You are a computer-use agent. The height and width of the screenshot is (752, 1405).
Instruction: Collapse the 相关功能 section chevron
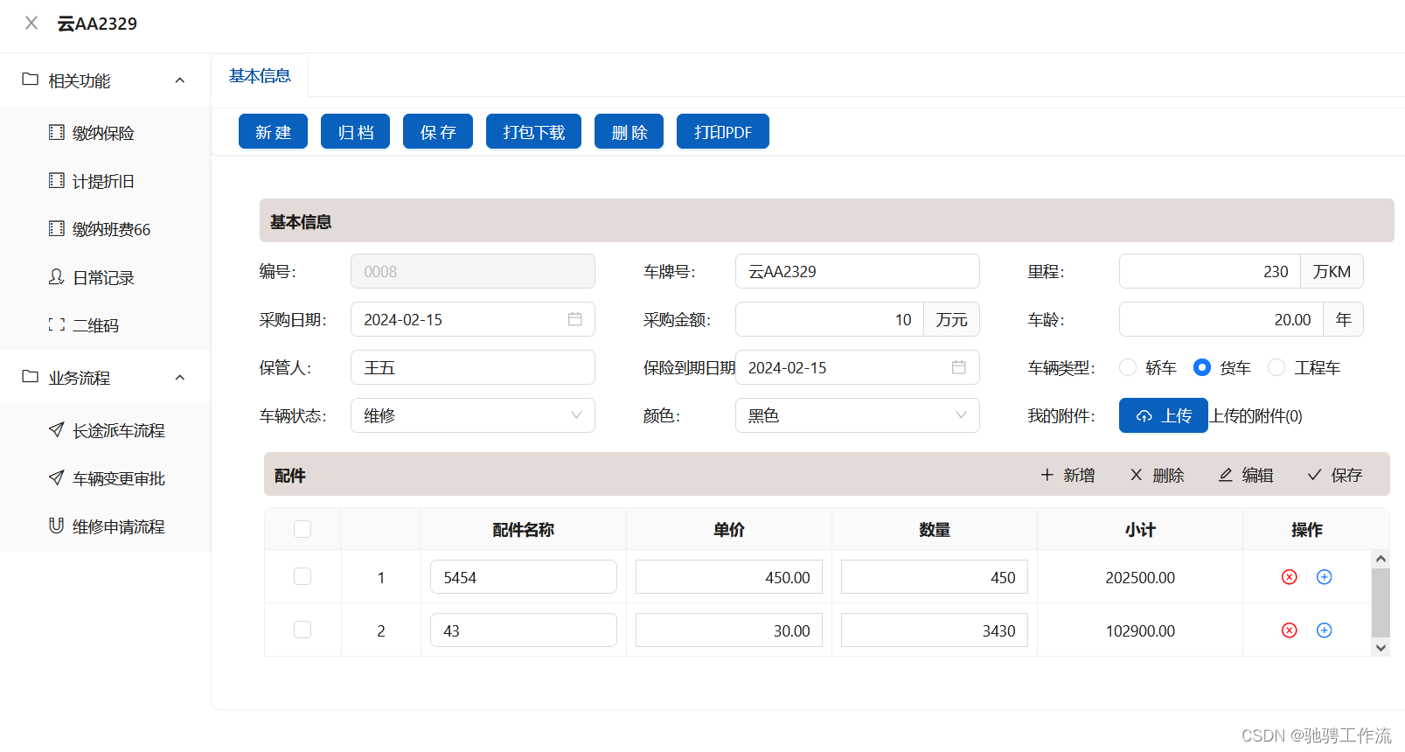(x=180, y=80)
